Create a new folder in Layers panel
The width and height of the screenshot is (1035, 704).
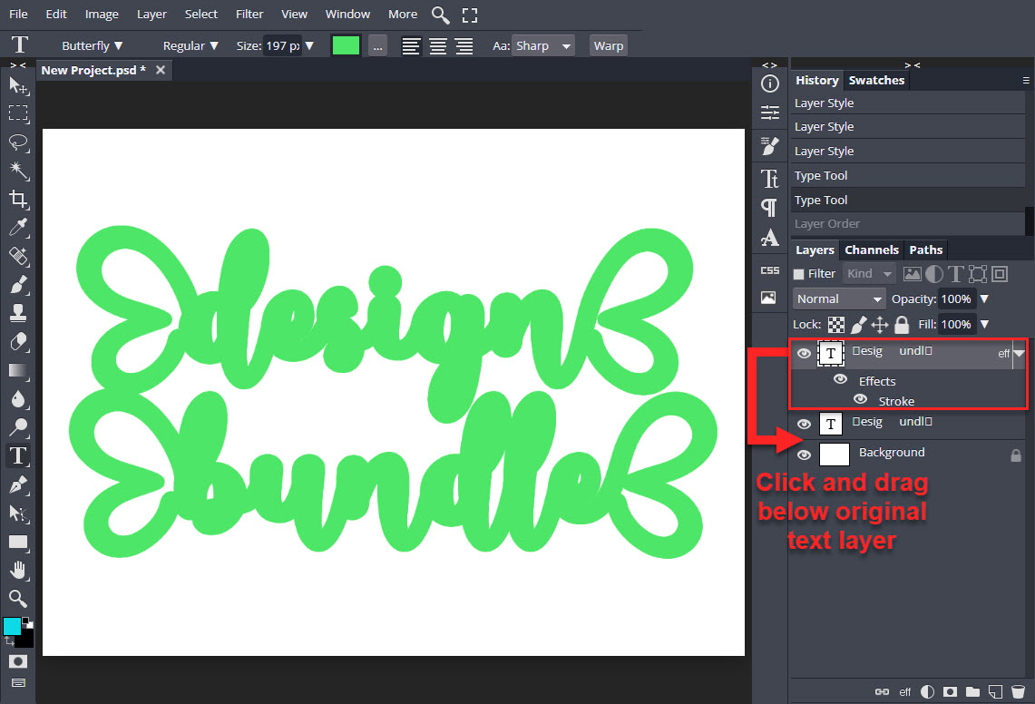coord(972,691)
